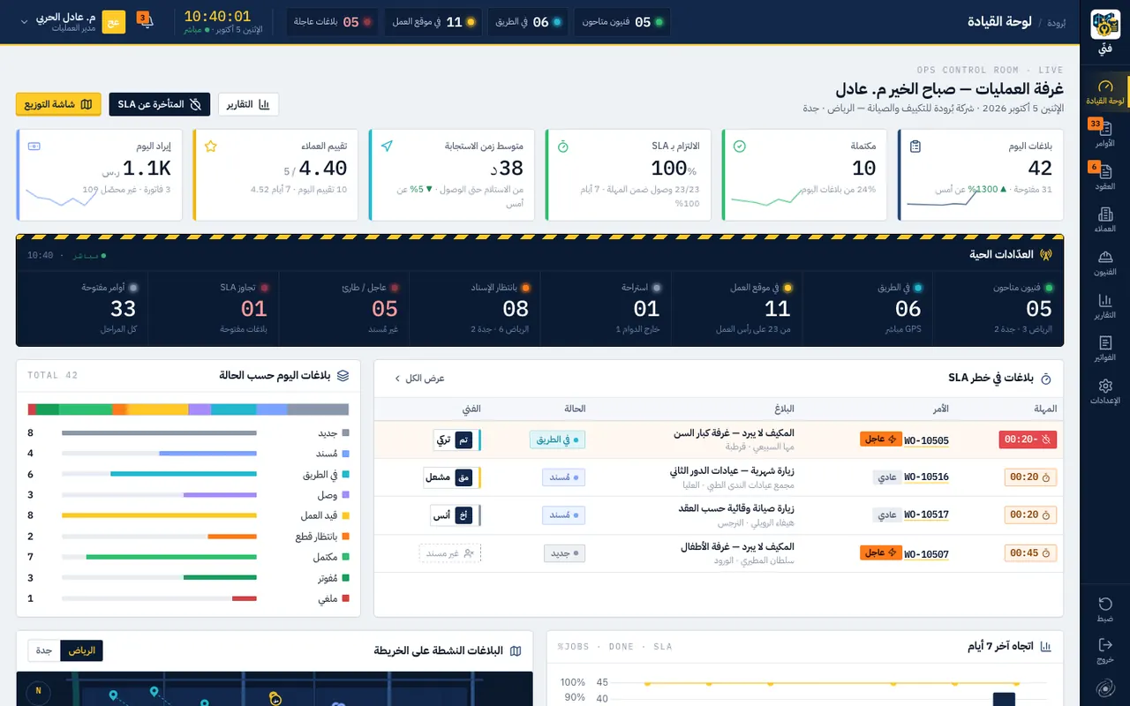Click the clipboard icon on بلاغات اليوم card
The image size is (1130, 706).
(x=915, y=146)
